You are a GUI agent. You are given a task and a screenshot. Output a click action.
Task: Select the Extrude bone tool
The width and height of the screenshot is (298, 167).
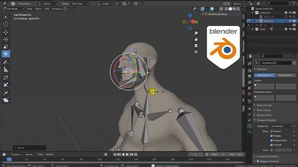6,93
